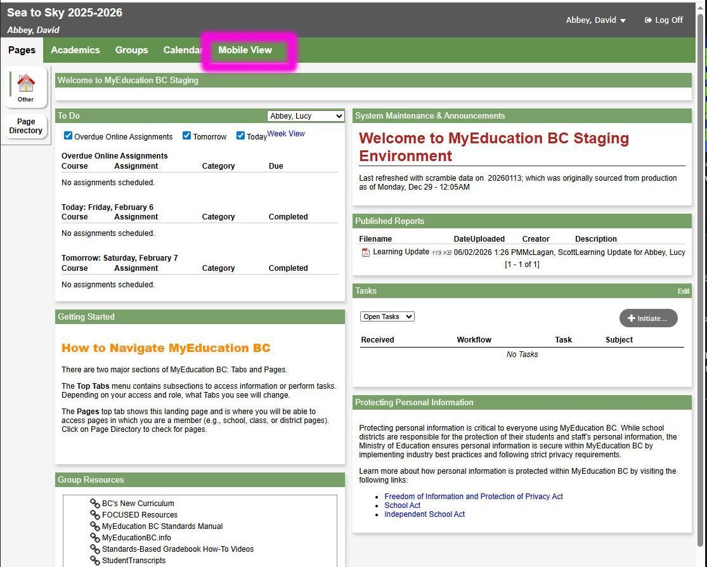Toggle the Today checkbox
The height and width of the screenshot is (567, 707).
tap(240, 136)
